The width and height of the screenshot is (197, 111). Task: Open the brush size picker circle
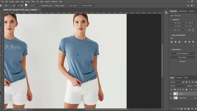tap(26, 5)
